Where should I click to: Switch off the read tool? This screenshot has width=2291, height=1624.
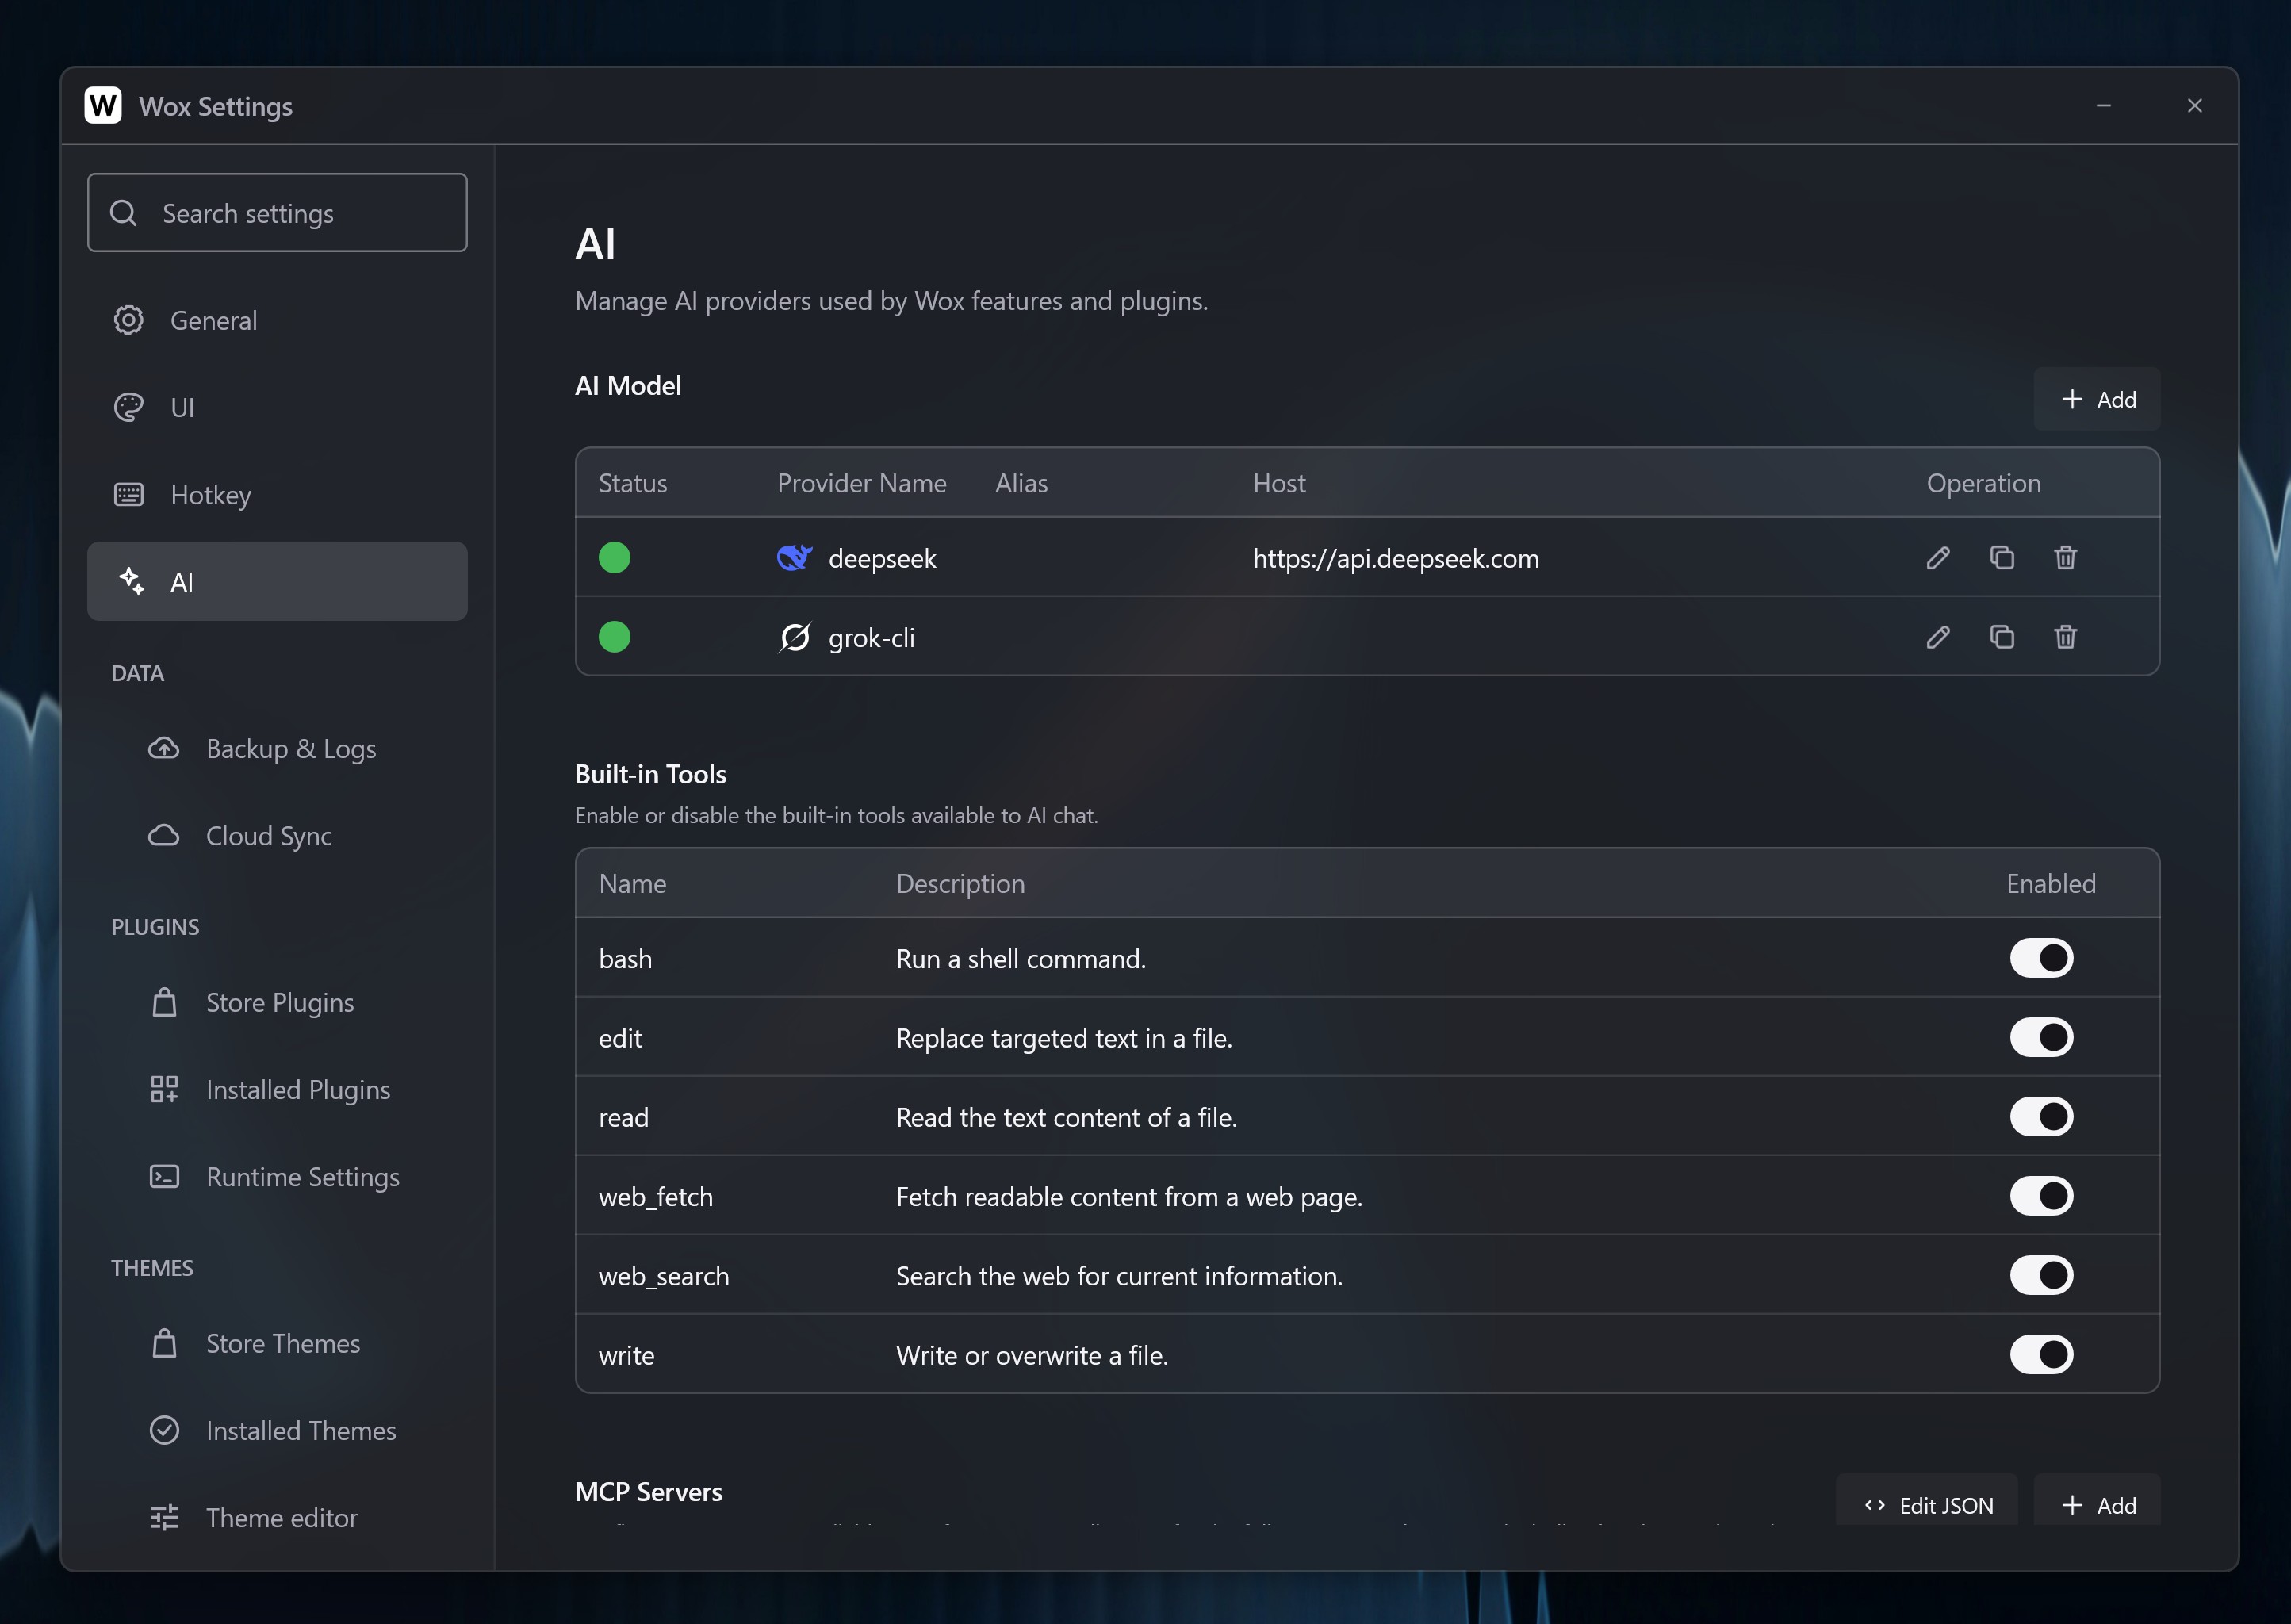[2041, 1116]
